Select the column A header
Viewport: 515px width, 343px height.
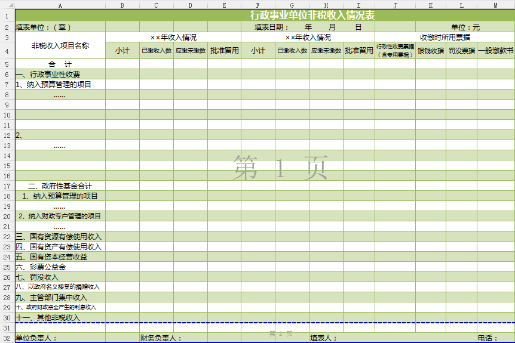[60, 5]
